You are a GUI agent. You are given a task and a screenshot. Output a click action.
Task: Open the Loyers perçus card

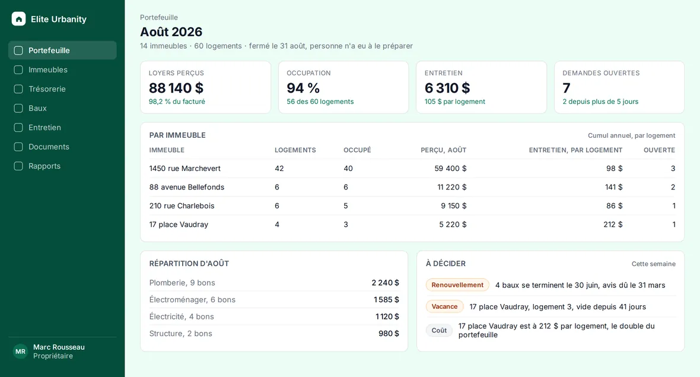205,87
